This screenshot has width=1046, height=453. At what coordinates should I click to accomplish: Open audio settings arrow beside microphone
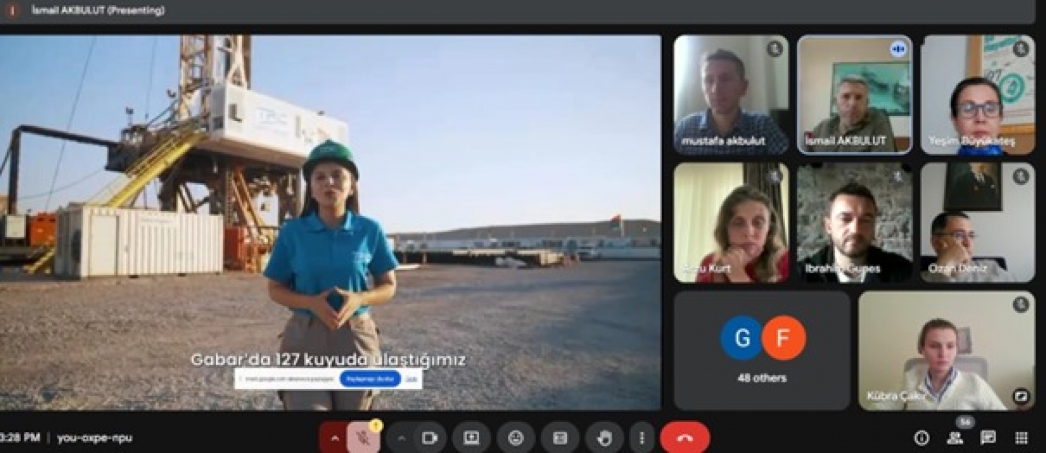point(335,438)
